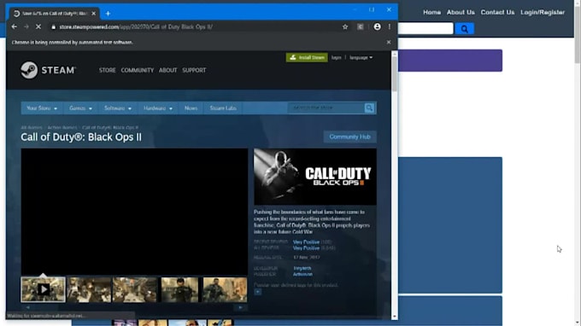Open Home on the background site

pos(431,12)
